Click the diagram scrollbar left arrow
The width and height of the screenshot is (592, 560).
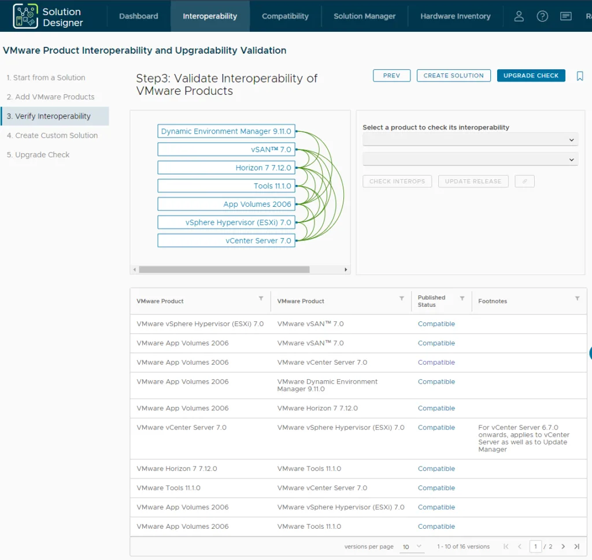pyautogui.click(x=134, y=270)
